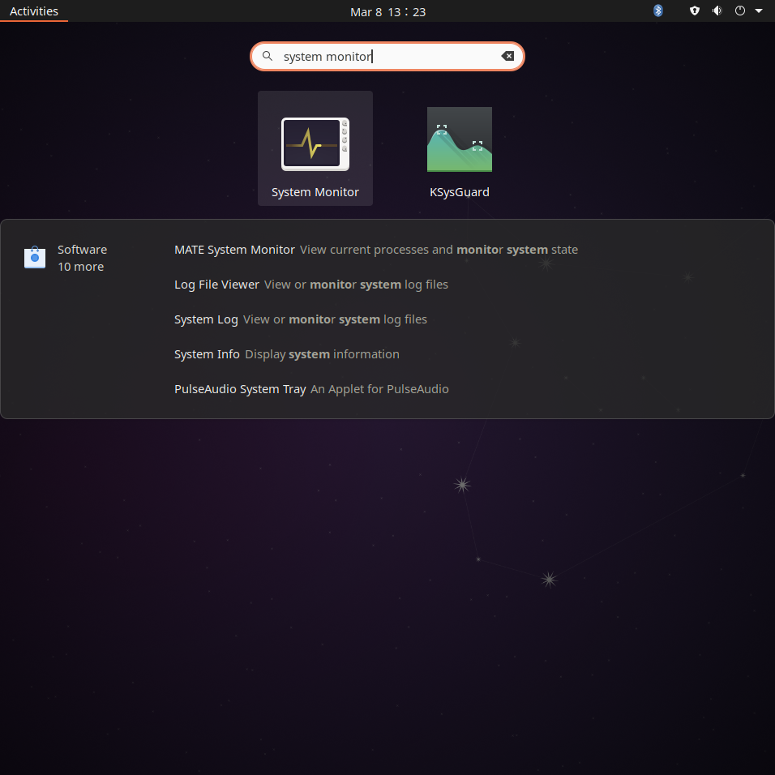Choose the System Info search result

click(x=287, y=354)
